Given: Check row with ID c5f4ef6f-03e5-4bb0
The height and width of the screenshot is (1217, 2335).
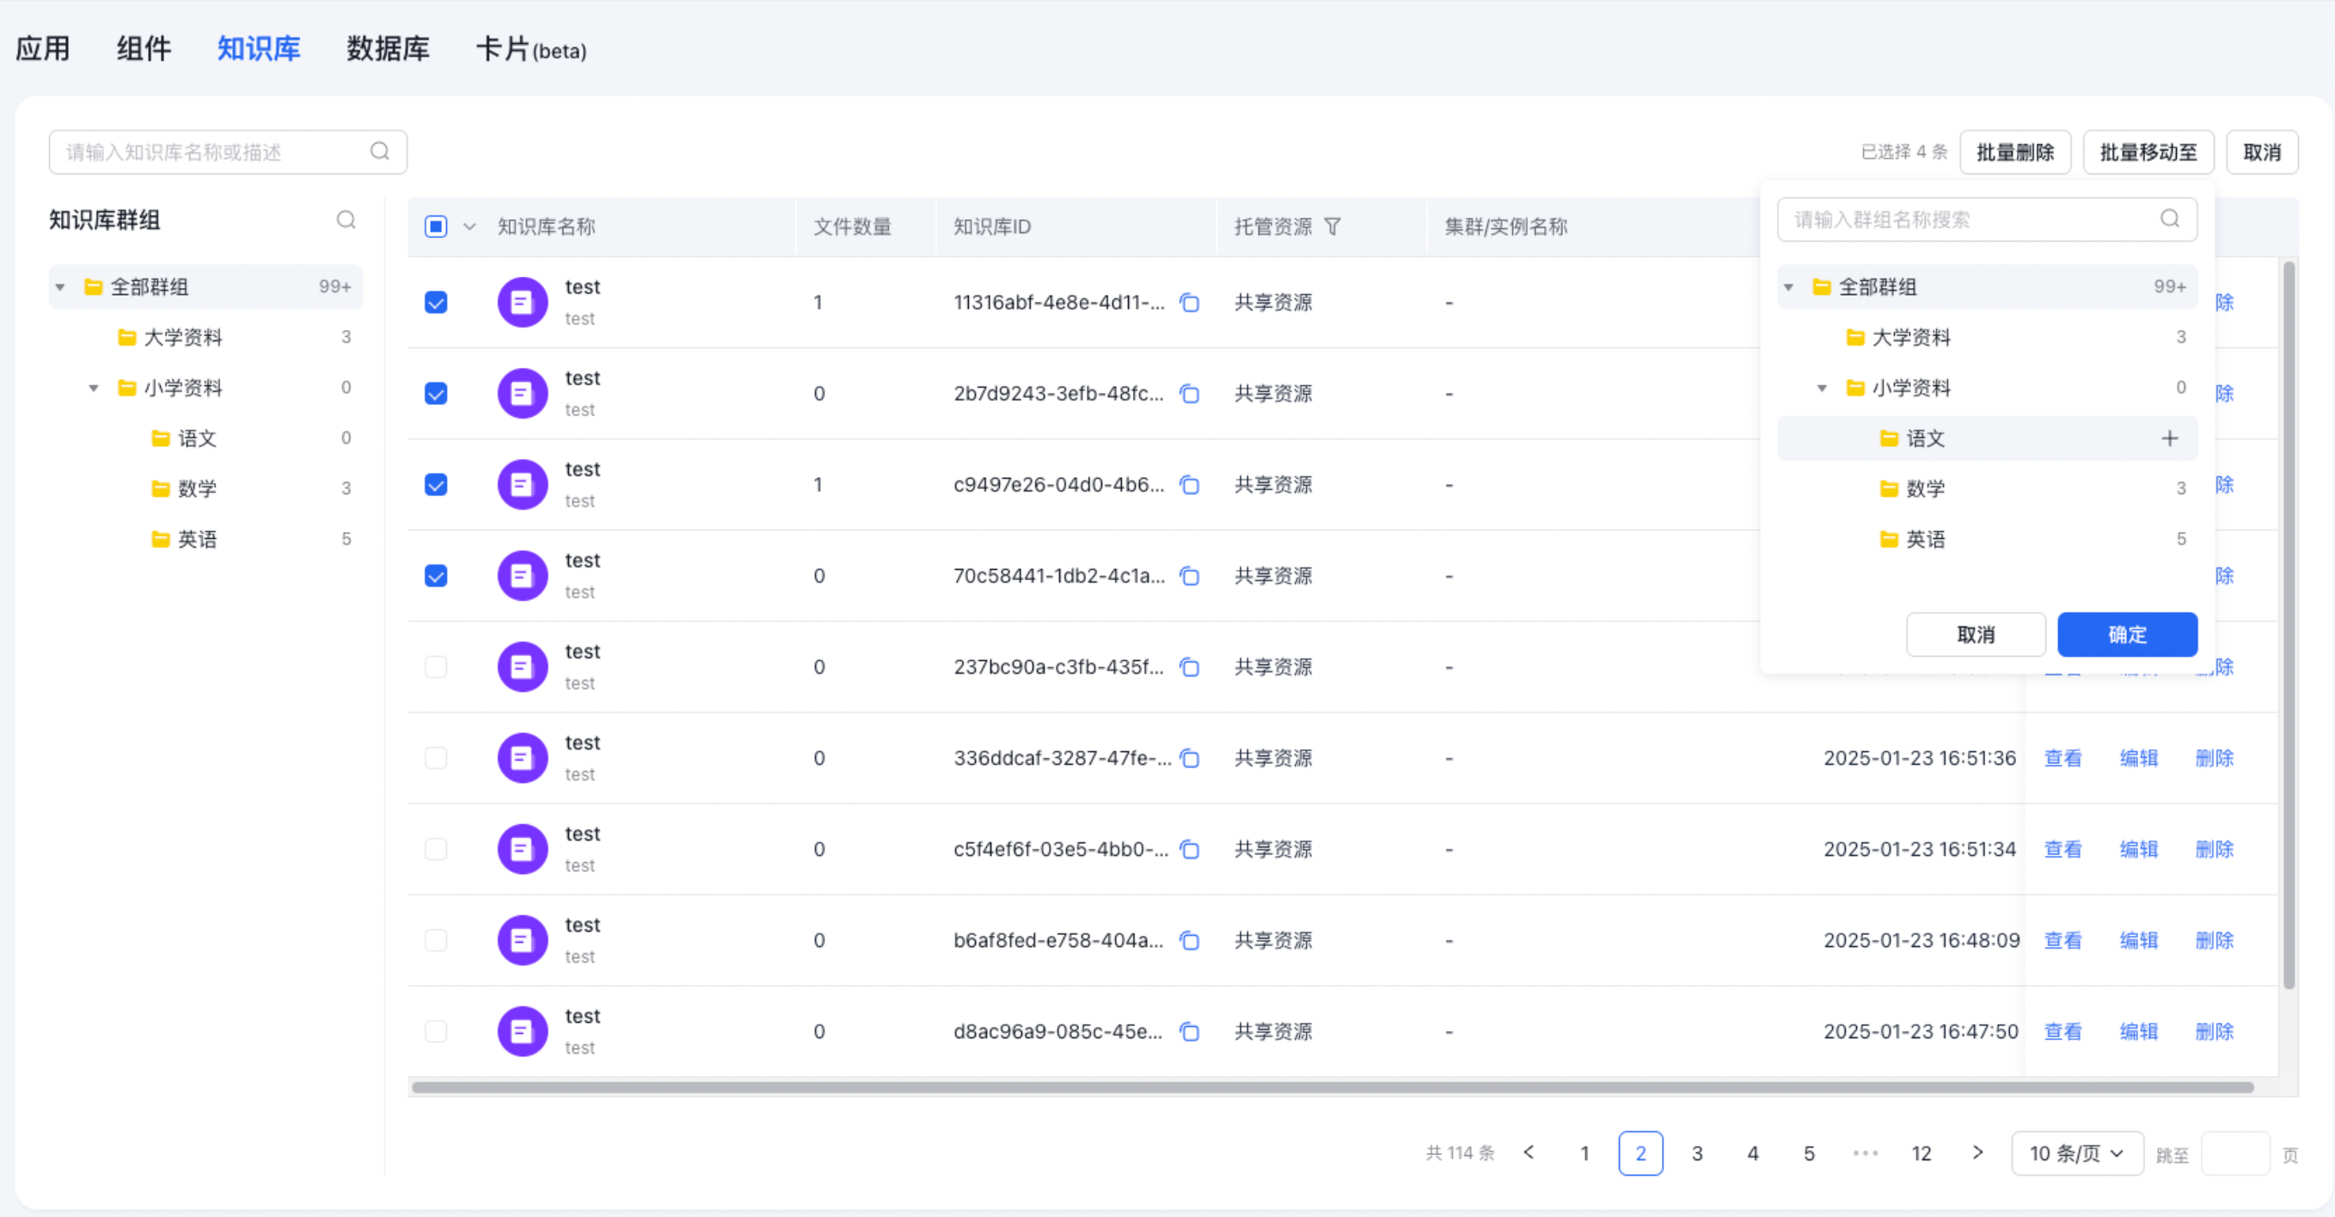Looking at the screenshot, I should click(436, 849).
